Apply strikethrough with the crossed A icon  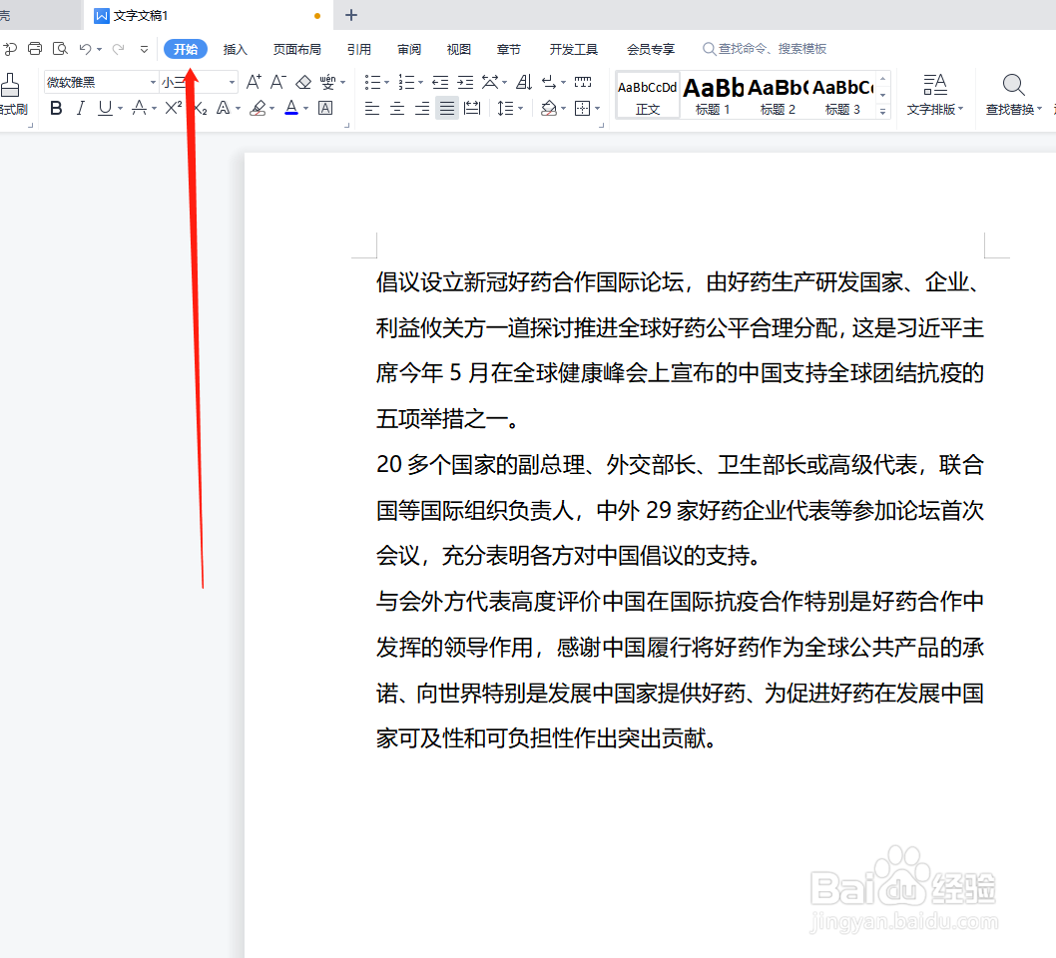pyautogui.click(x=139, y=108)
